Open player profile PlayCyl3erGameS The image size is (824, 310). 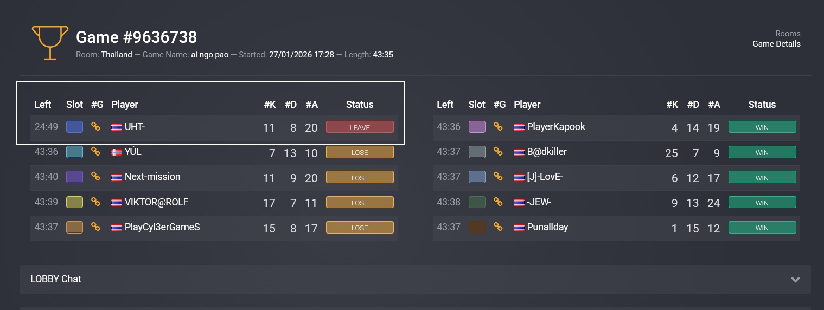pos(162,227)
